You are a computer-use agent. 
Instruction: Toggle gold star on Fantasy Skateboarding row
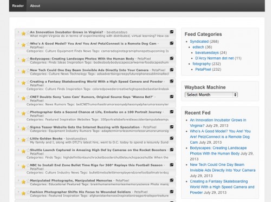click(23, 83)
